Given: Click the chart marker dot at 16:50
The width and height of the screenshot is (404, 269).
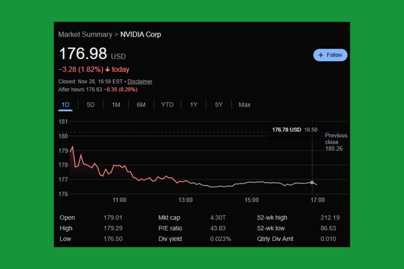Looking at the screenshot, I should 312,182.
